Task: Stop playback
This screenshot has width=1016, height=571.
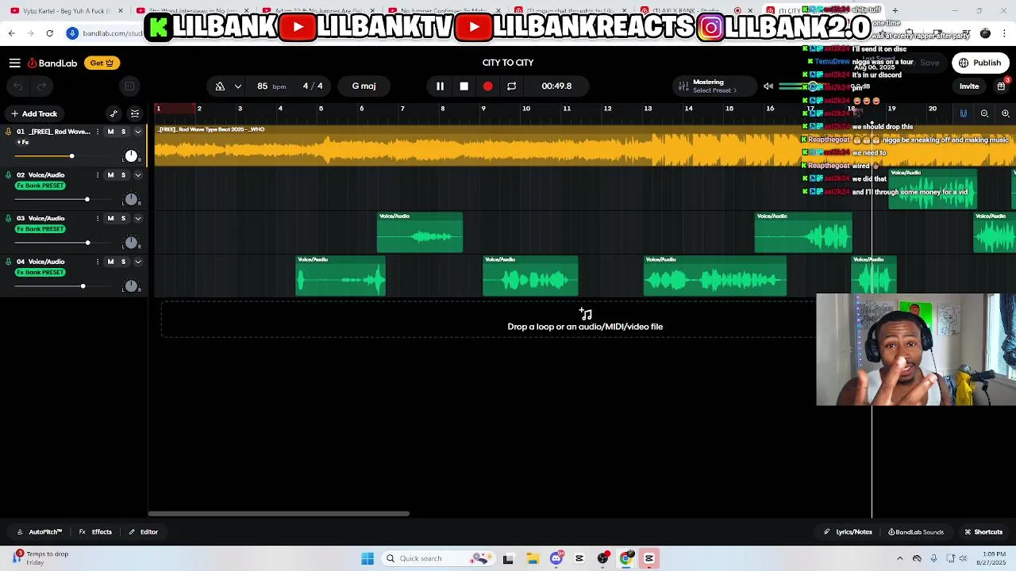Action: coord(464,86)
